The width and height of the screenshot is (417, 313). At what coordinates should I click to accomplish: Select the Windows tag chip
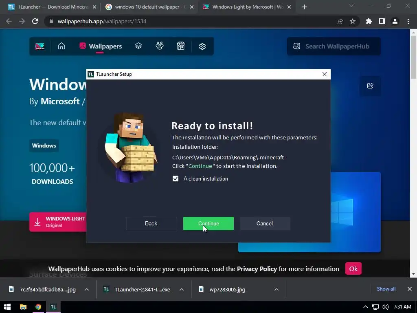[x=44, y=145]
